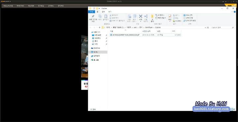Click the new folder icon in the title bar toolbar
The height and width of the screenshot is (122, 238).
pyautogui.click(x=97, y=9)
